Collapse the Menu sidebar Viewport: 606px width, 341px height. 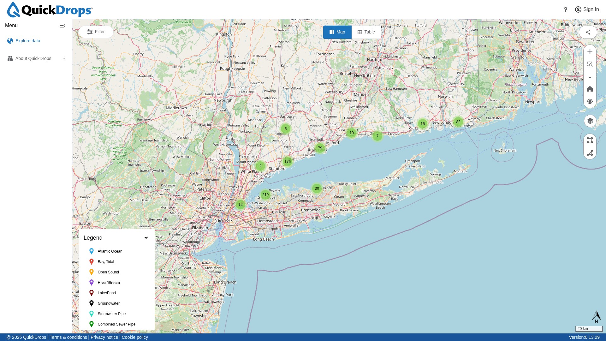click(x=62, y=26)
